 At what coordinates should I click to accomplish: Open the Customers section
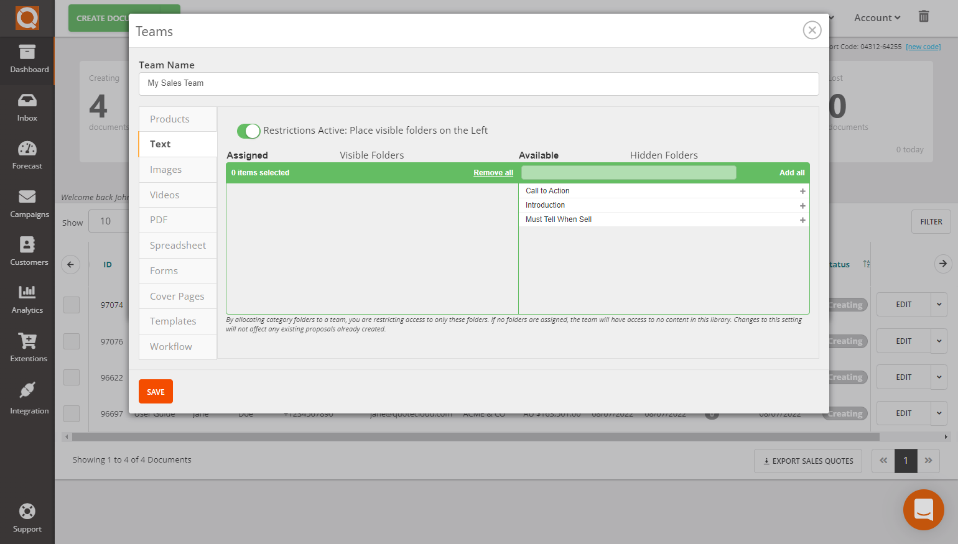(27, 251)
